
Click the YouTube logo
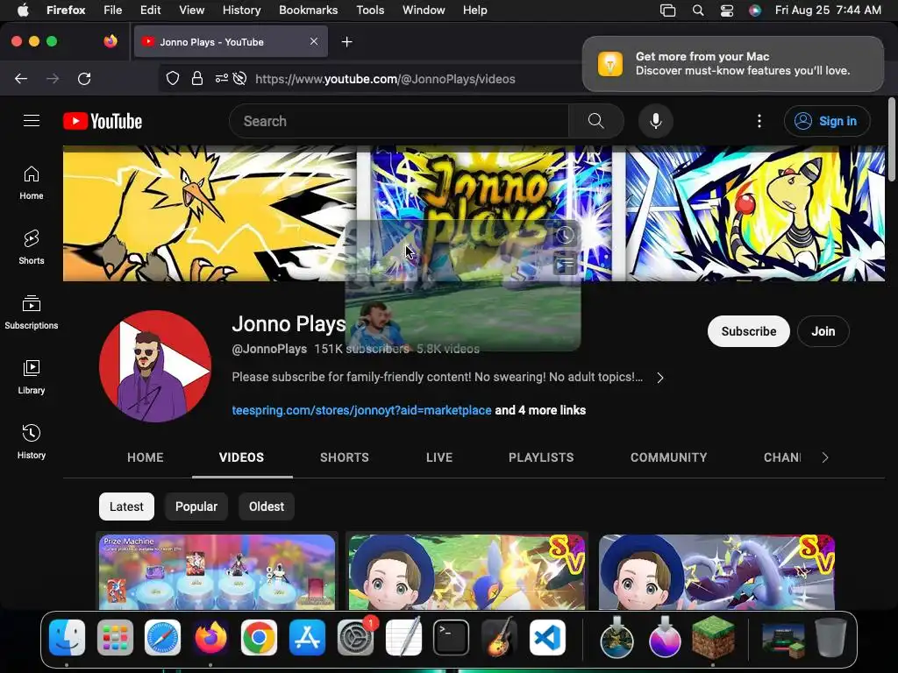click(x=103, y=121)
